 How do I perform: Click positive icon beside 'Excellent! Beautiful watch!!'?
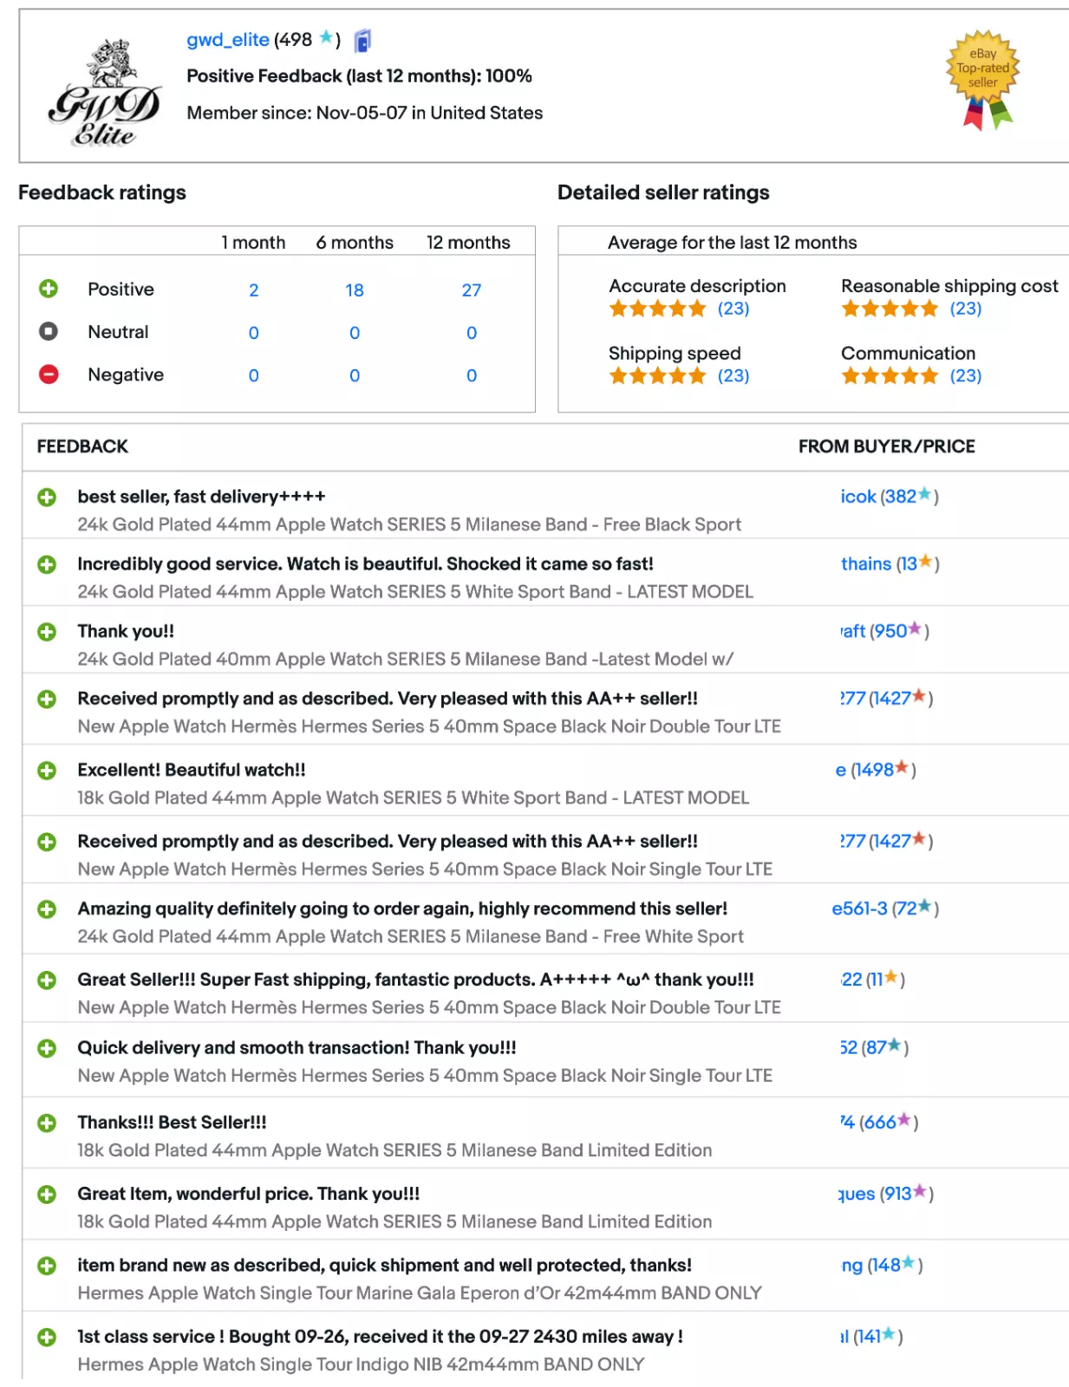[47, 771]
